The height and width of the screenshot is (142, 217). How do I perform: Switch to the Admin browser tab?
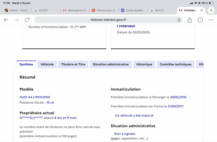pyautogui.click(x=16, y=10)
